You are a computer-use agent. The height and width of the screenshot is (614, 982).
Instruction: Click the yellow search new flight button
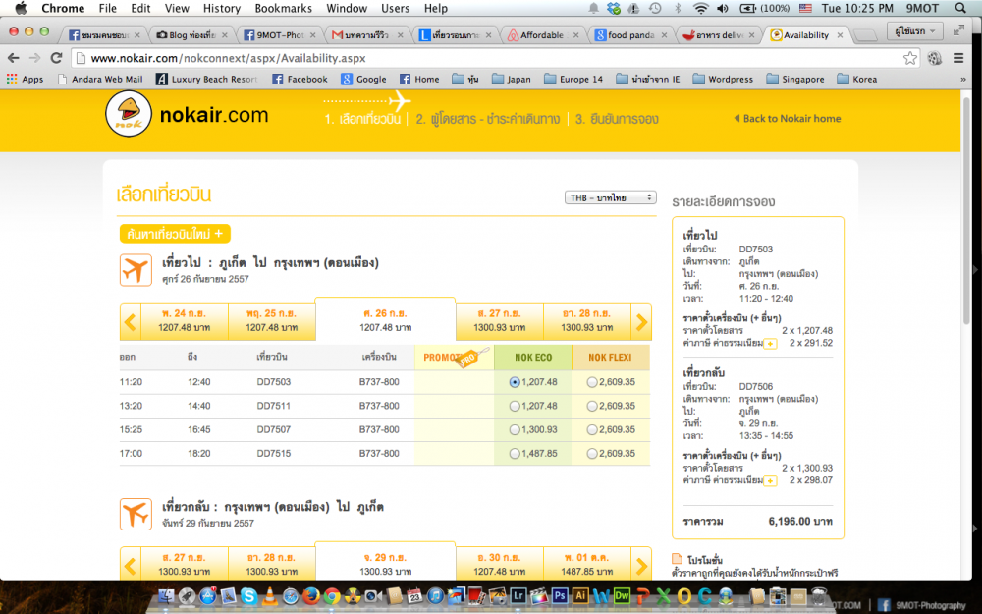[x=175, y=234]
